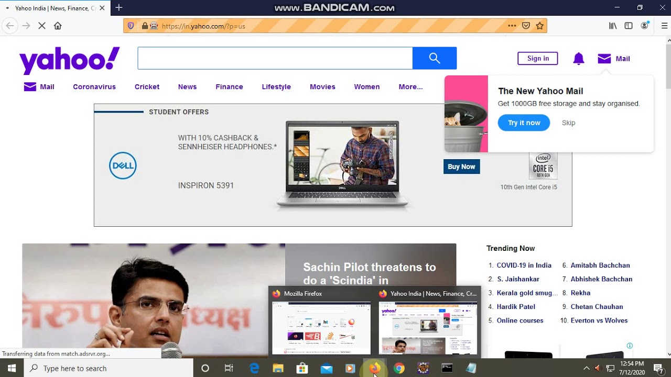The image size is (671, 377).
Task: View site security padlock info
Action: pos(145,26)
